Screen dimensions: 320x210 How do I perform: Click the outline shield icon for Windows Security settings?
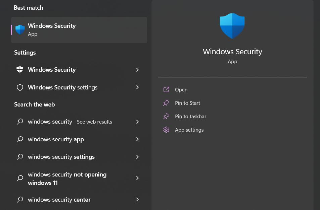click(x=20, y=87)
